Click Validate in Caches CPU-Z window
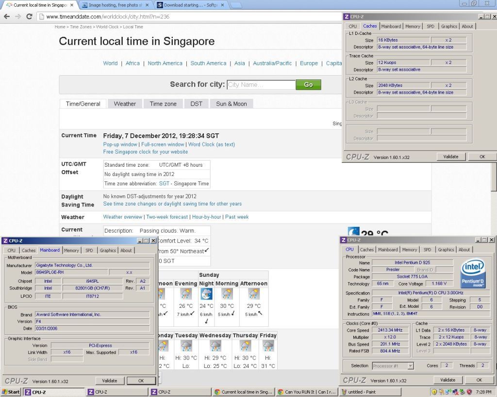 pos(451,157)
